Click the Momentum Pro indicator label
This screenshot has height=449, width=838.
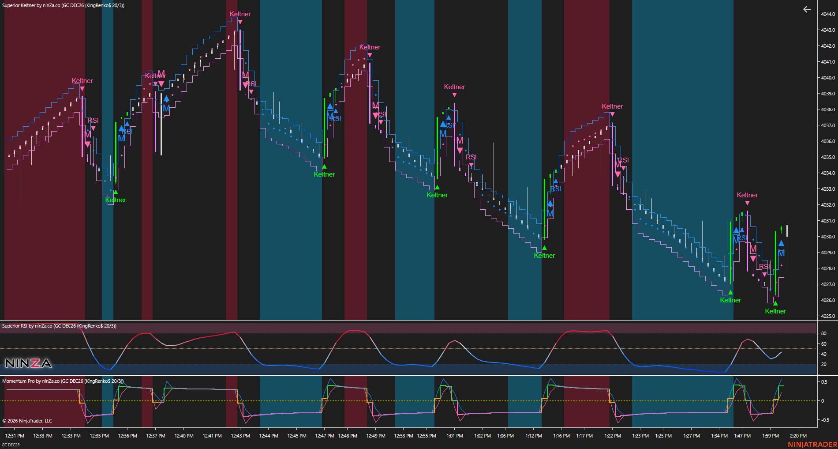[63, 381]
